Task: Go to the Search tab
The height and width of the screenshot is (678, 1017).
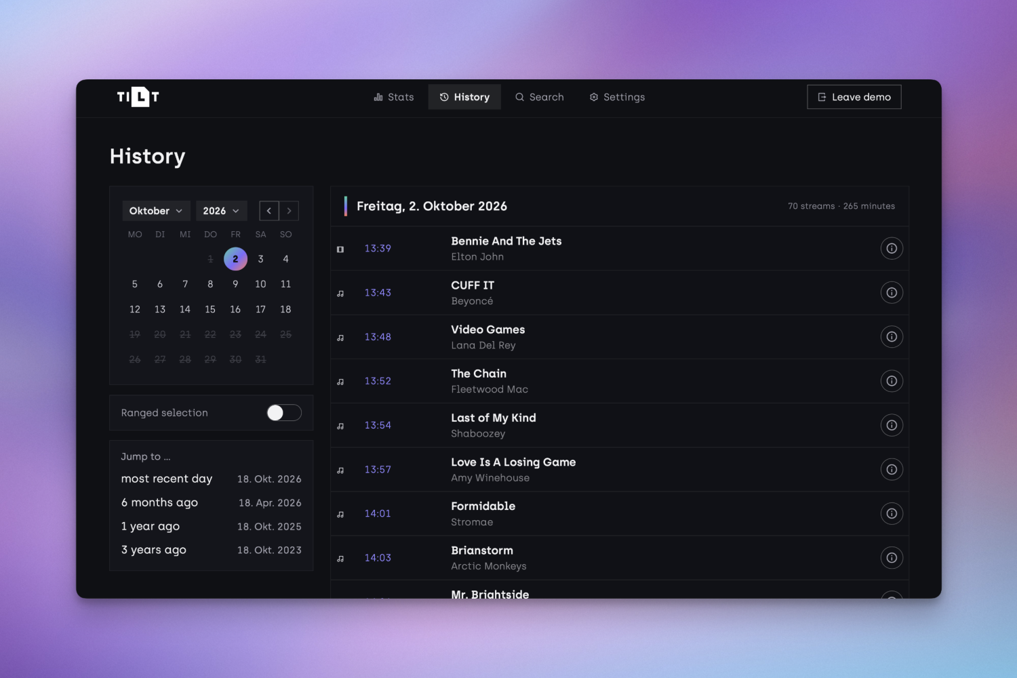Action: tap(540, 97)
